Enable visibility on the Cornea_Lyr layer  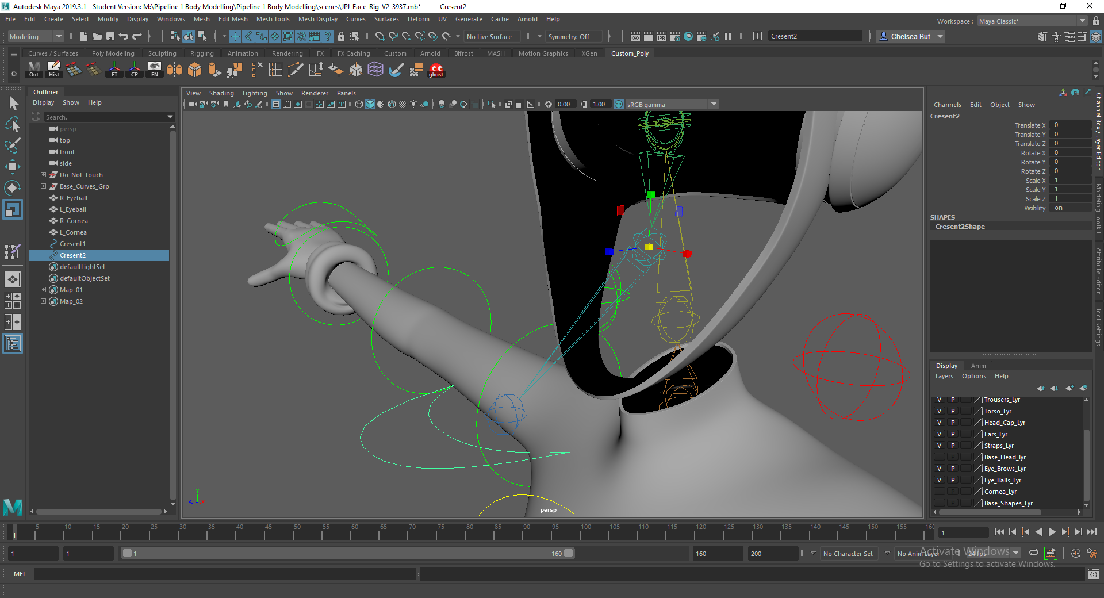coord(939,491)
